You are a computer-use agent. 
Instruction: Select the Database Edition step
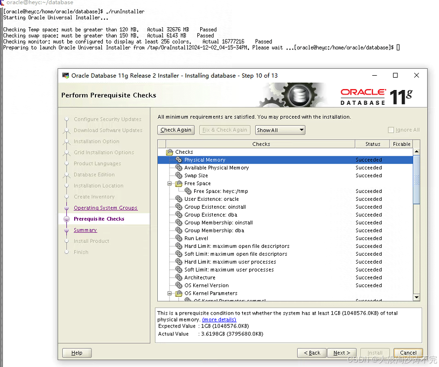[x=94, y=175]
